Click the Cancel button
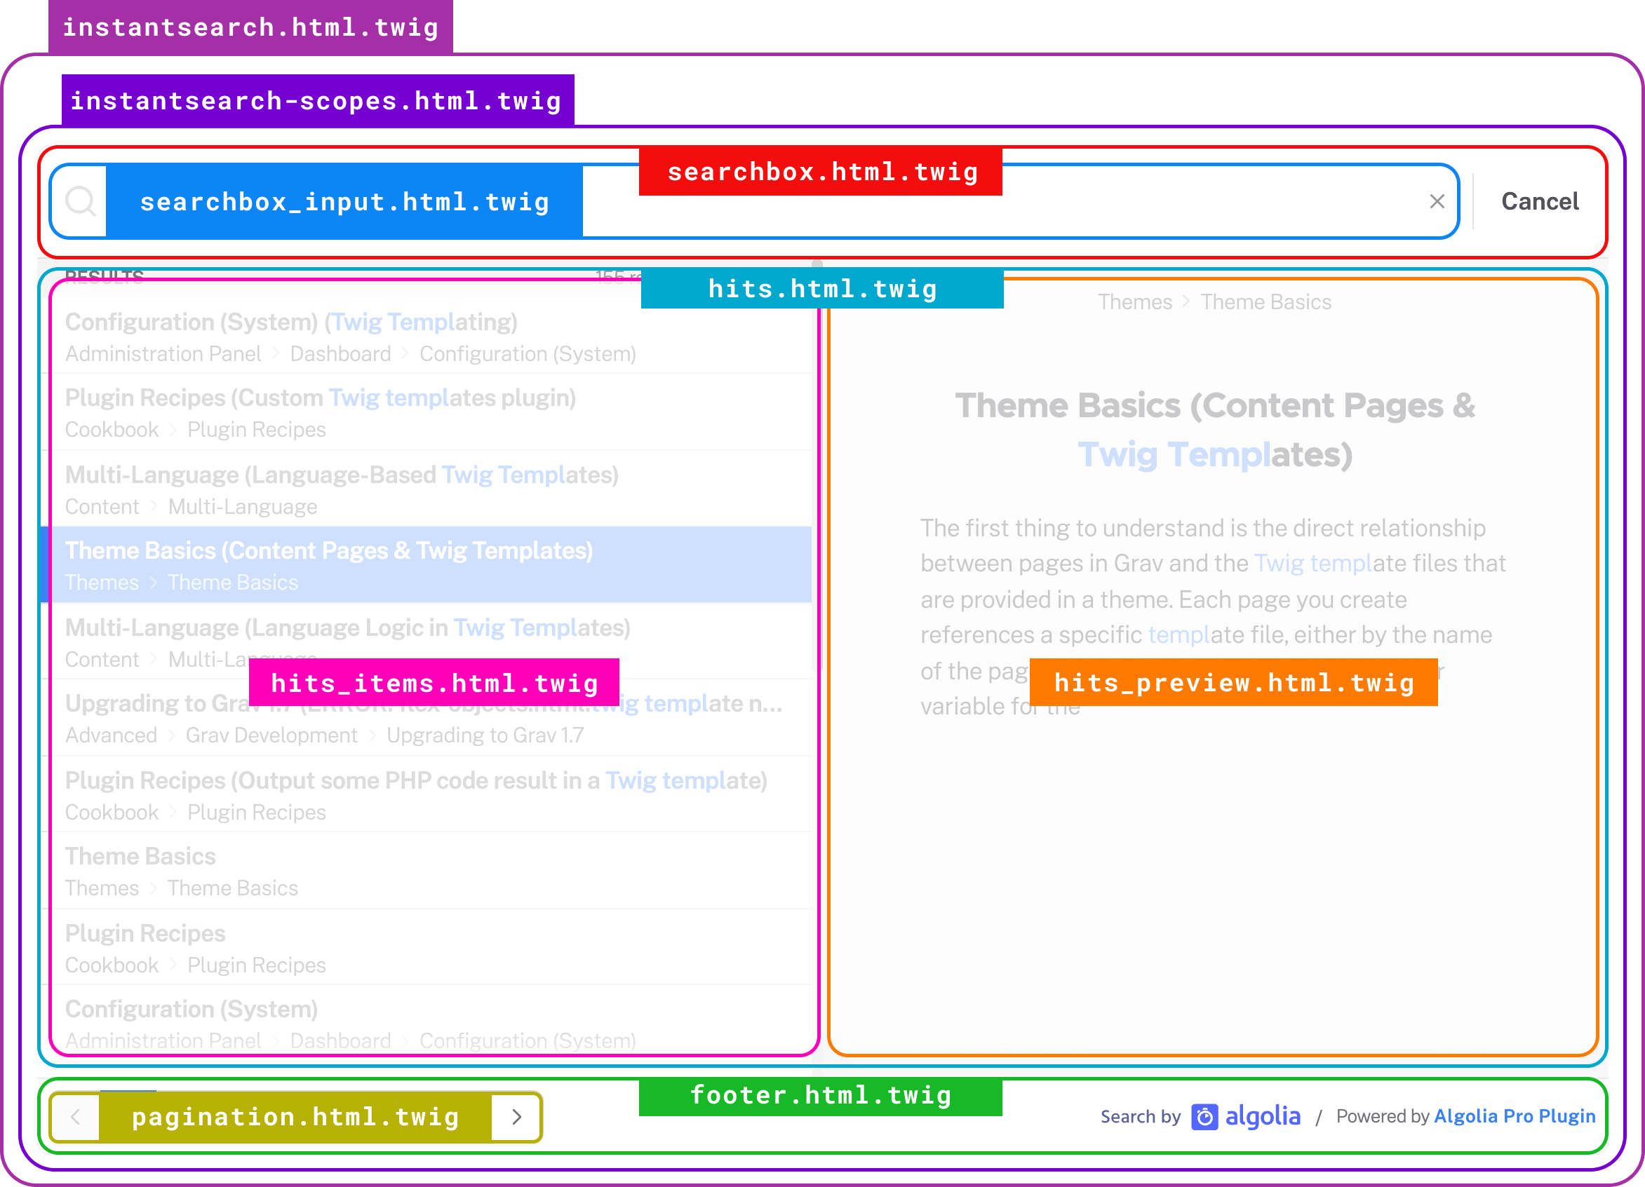The height and width of the screenshot is (1187, 1645). click(1539, 202)
